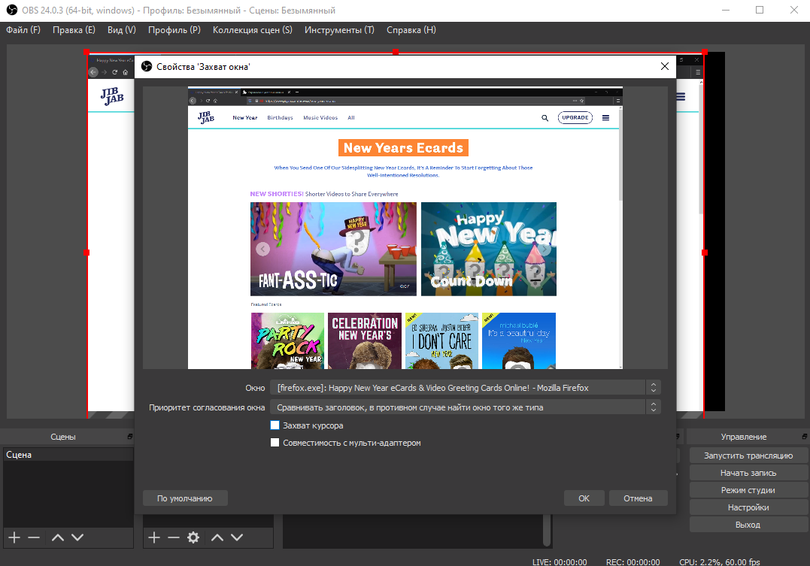Click CPU: 2.2%, 60.00 fps status text
810x566 pixels.
coord(720,562)
